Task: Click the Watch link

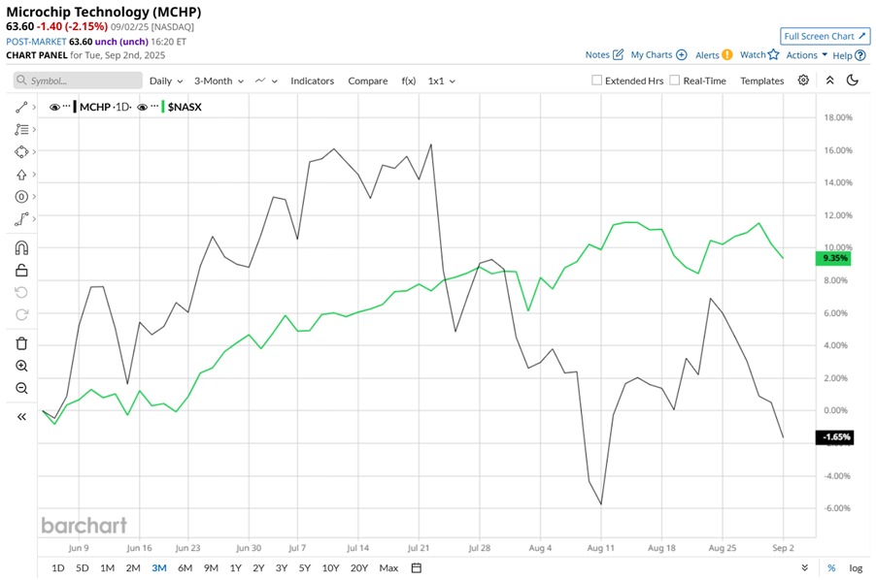Action: [x=753, y=54]
